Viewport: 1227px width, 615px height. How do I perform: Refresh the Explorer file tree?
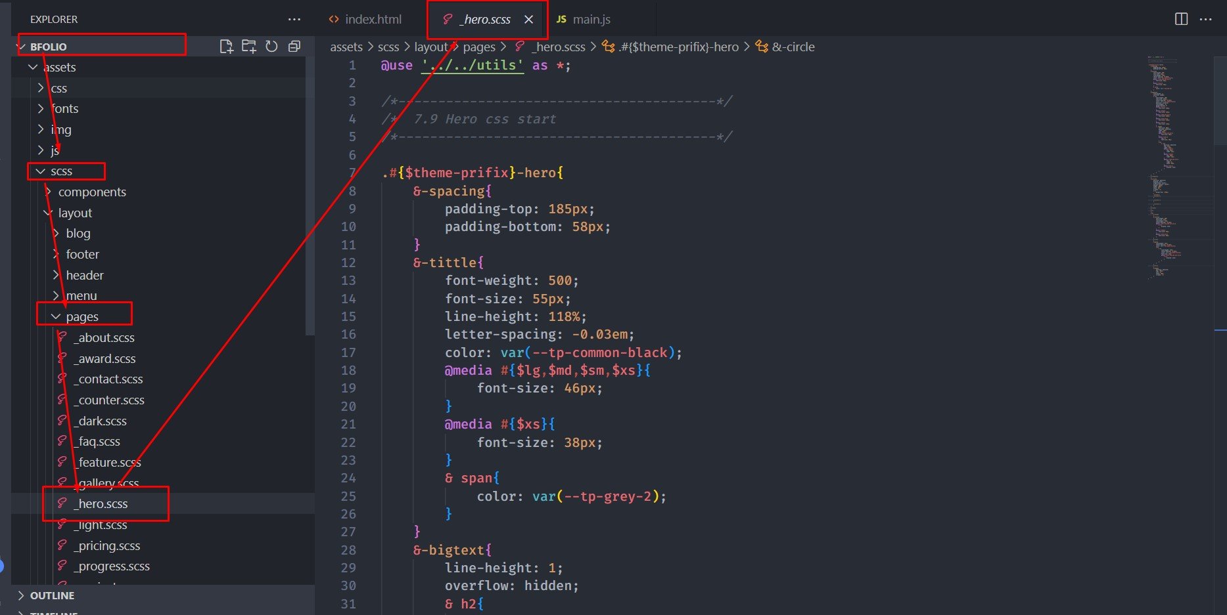coord(271,46)
